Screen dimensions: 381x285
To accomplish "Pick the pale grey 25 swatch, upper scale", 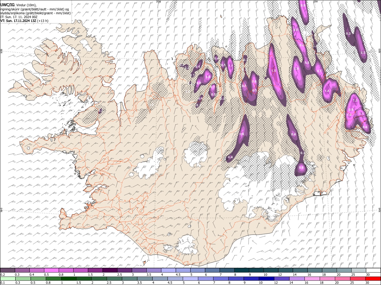I will (359, 270).
